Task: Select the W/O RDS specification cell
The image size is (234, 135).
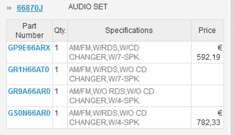Action: click(129, 96)
